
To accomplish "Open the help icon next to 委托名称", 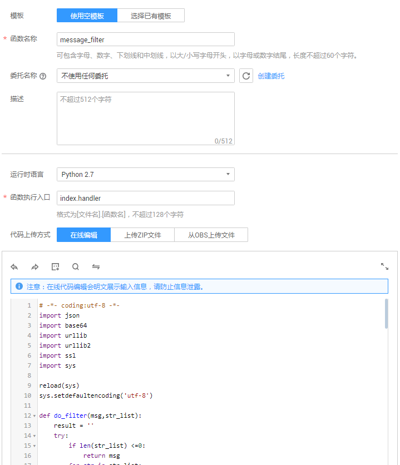I will [43, 76].
